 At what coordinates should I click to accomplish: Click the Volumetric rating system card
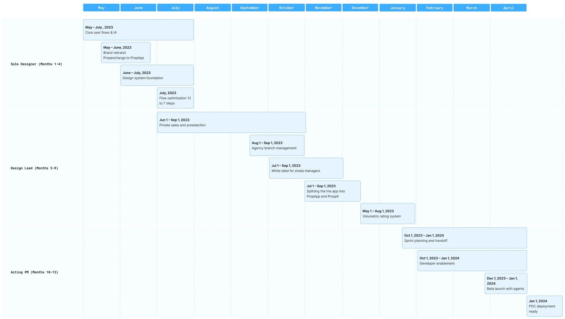(x=387, y=214)
